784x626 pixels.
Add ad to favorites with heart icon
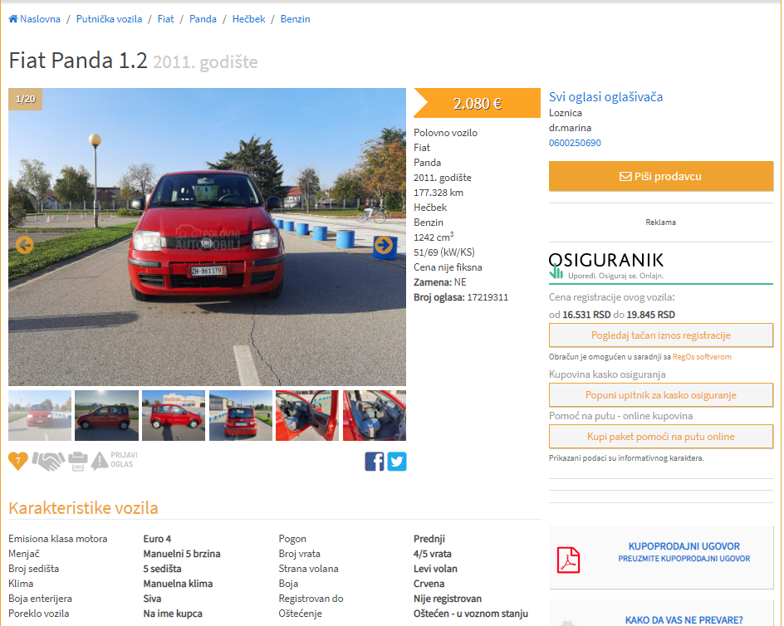[x=18, y=461]
